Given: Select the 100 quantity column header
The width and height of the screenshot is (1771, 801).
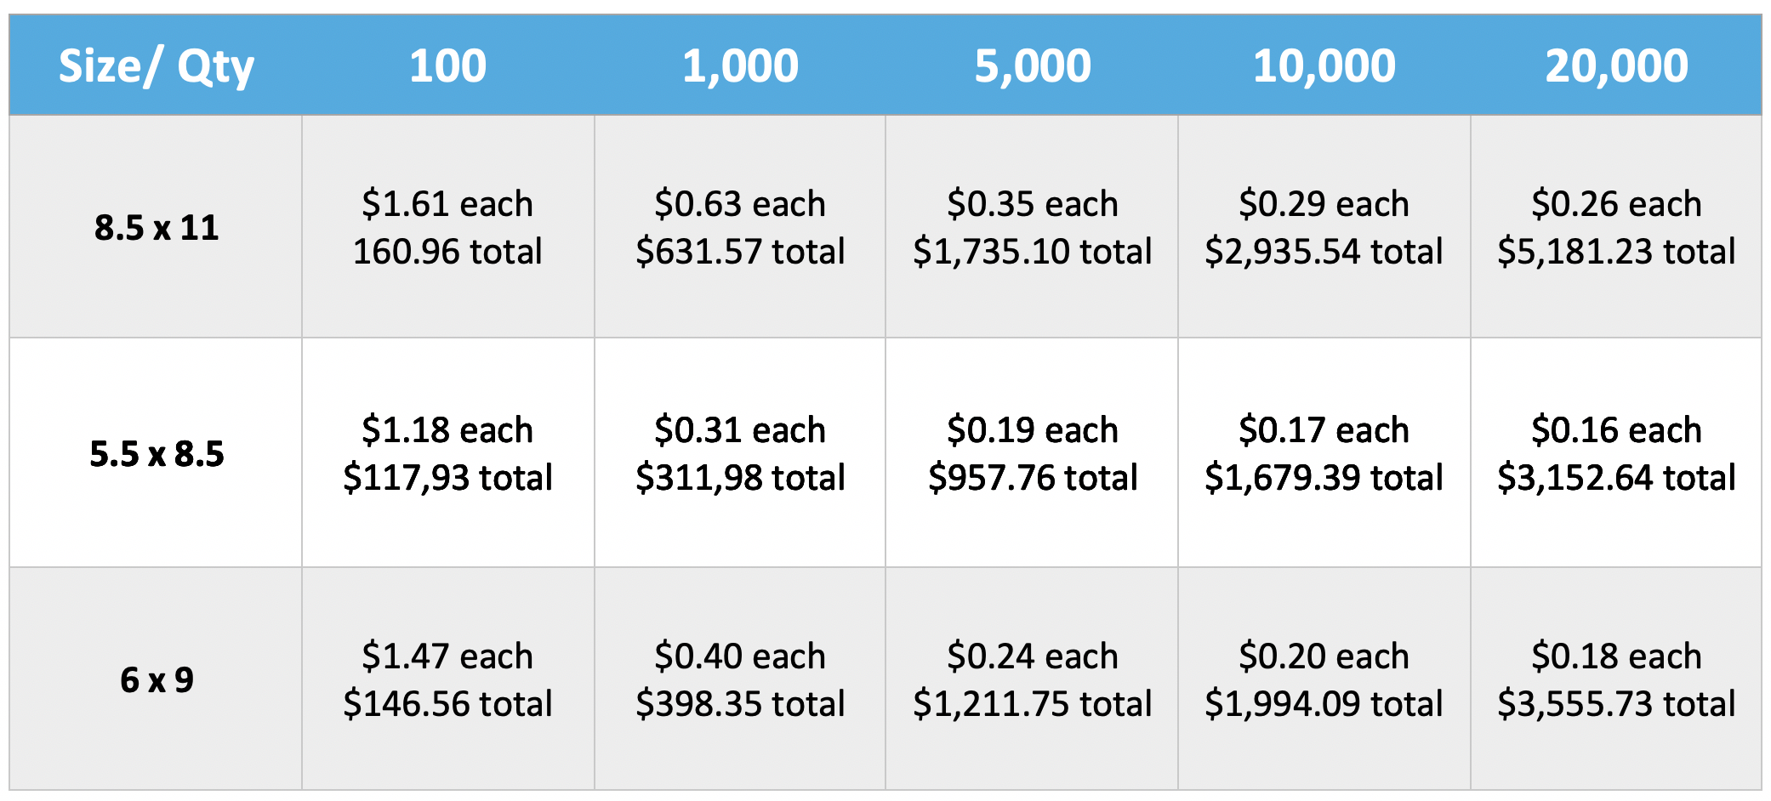Looking at the screenshot, I should (448, 65).
